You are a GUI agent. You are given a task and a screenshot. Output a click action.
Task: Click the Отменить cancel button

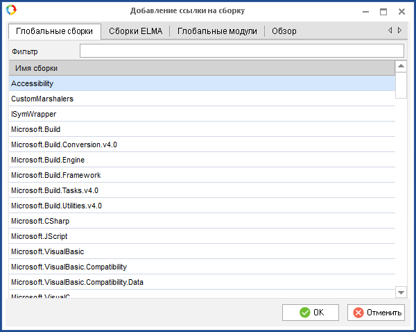[x=376, y=313]
